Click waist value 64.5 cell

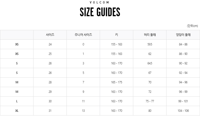(150, 63)
